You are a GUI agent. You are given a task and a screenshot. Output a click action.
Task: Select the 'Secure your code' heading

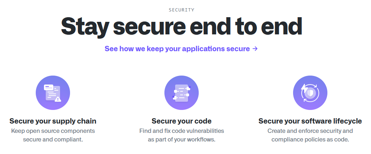pyautogui.click(x=182, y=121)
